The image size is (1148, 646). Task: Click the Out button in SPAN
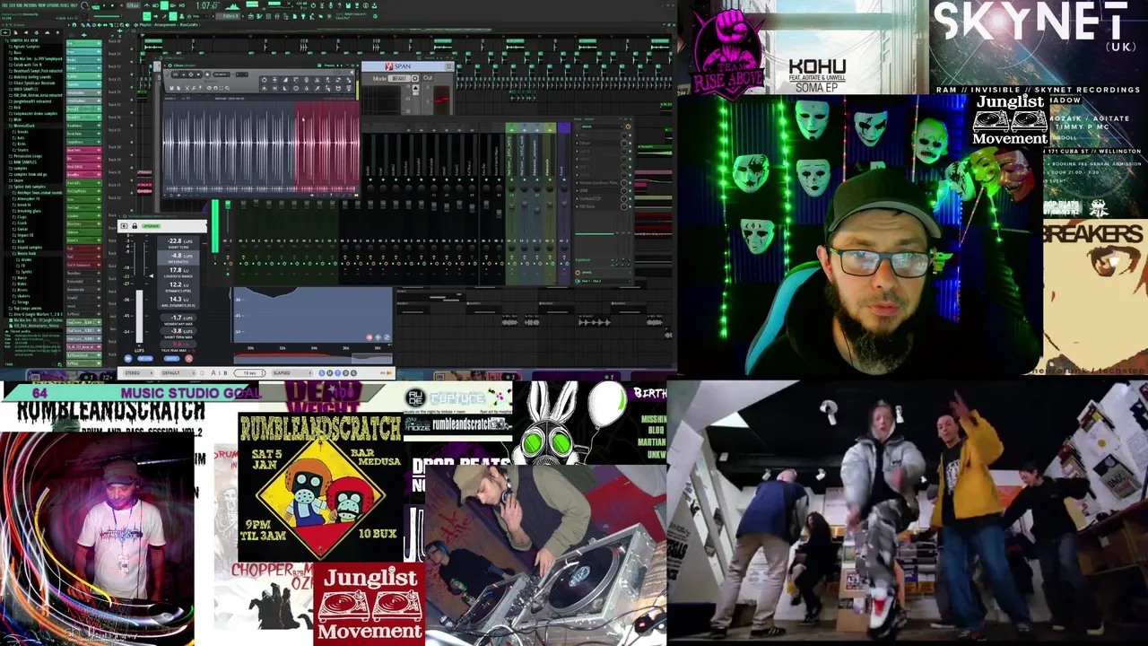[x=428, y=78]
